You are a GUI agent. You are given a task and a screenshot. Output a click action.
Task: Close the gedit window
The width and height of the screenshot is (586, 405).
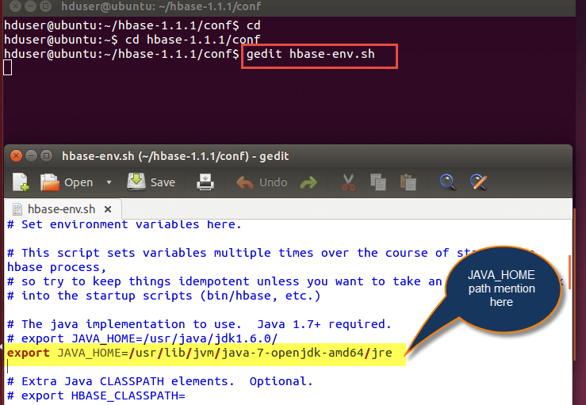coord(14,155)
